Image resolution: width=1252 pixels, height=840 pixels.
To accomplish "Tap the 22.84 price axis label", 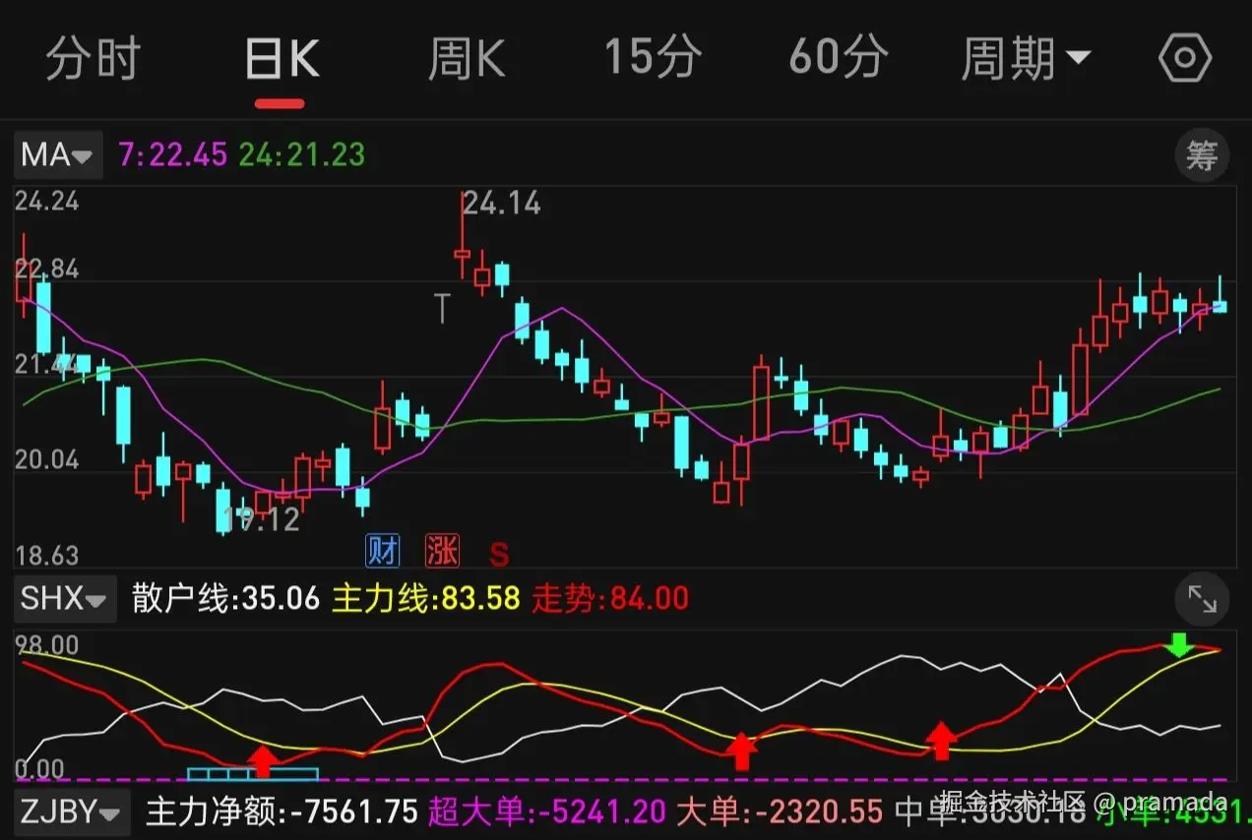I will pyautogui.click(x=46, y=270).
